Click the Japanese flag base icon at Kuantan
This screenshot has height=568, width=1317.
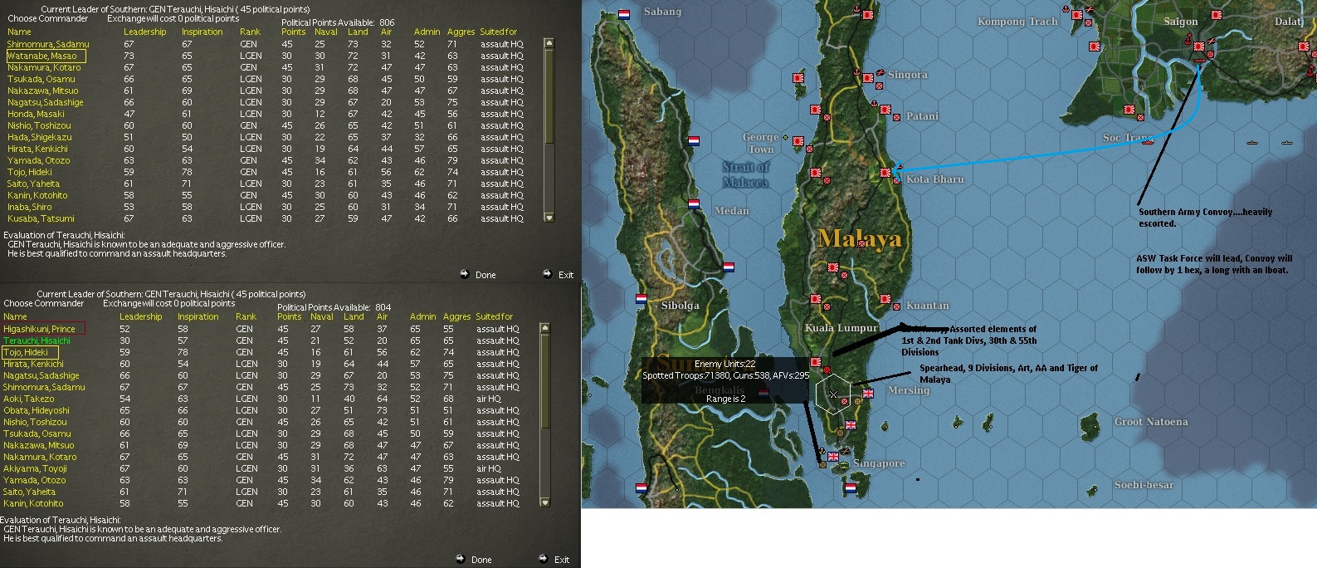coord(885,299)
